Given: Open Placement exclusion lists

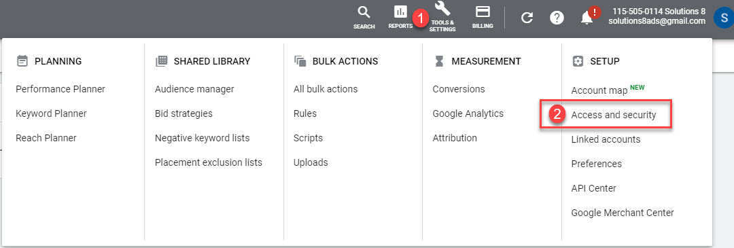Looking at the screenshot, I should (x=209, y=162).
